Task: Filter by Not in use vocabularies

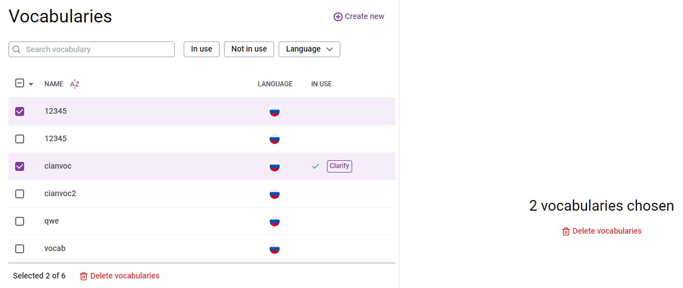Action: coord(249,49)
